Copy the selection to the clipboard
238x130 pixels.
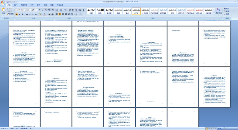tap(10, 11)
